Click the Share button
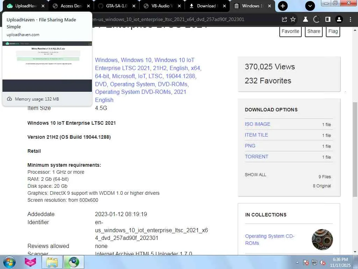Image resolution: width=358 pixels, height=269 pixels. tap(314, 31)
